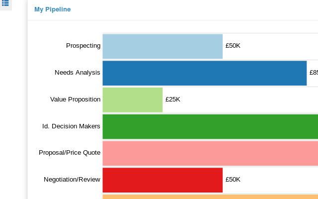The image size is (318, 199).
Task: Click the £25K value beside Value Proposition
Action: (x=172, y=99)
